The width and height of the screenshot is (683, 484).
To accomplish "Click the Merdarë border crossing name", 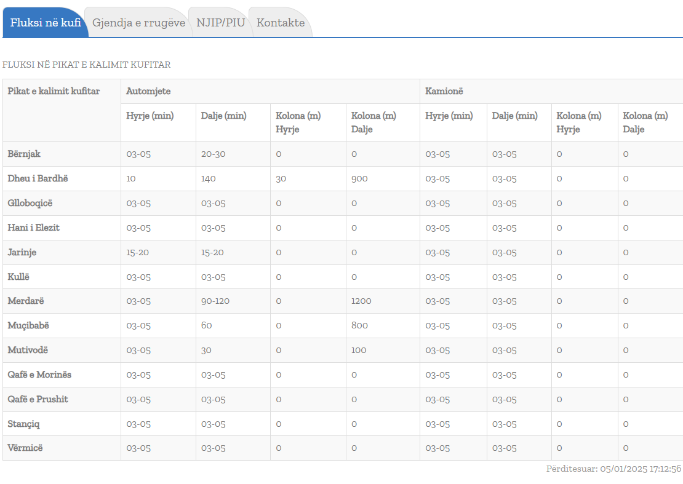I will (x=26, y=301).
